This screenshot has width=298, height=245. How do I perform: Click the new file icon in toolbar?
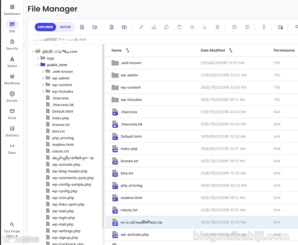(x=82, y=27)
